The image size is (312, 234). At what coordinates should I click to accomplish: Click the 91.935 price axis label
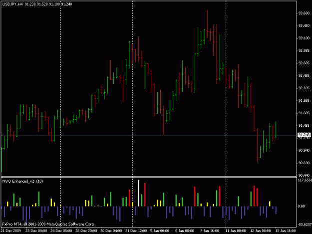pos(304,101)
